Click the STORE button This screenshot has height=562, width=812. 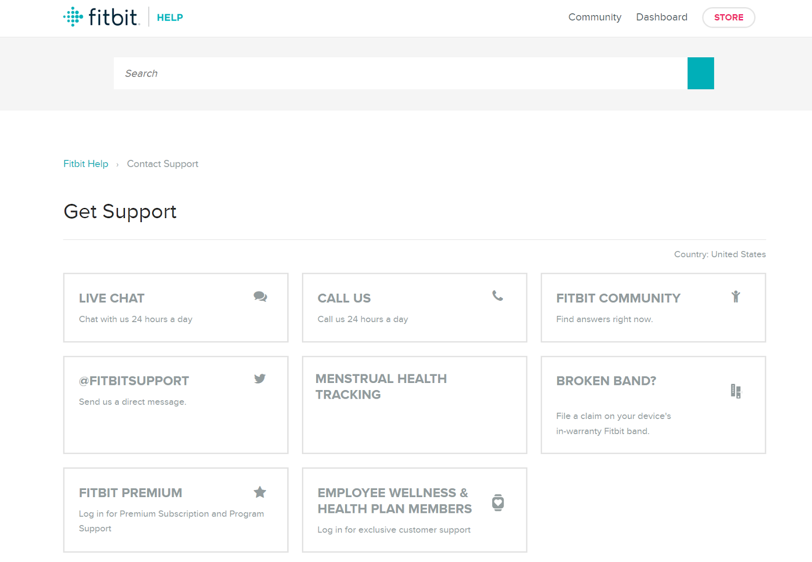click(x=729, y=17)
